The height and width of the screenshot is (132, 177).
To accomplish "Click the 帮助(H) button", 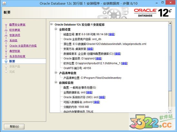I will click(14, 127).
